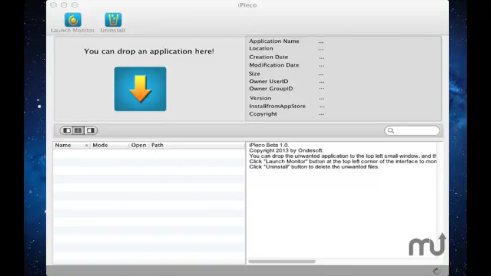This screenshot has width=491, height=276.
Task: Click the close window button
Action: (x=54, y=5)
